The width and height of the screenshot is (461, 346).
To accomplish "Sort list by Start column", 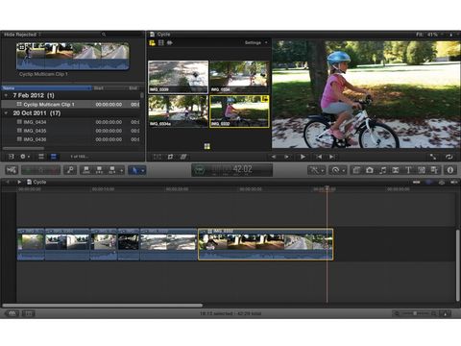I will [109, 87].
